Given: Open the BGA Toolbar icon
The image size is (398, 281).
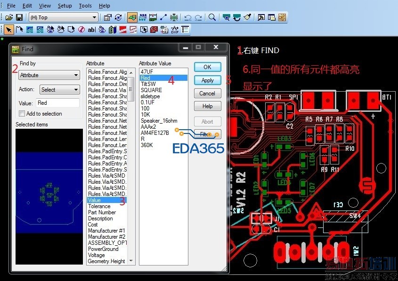Looking at the screenshot, I should [x=174, y=17].
